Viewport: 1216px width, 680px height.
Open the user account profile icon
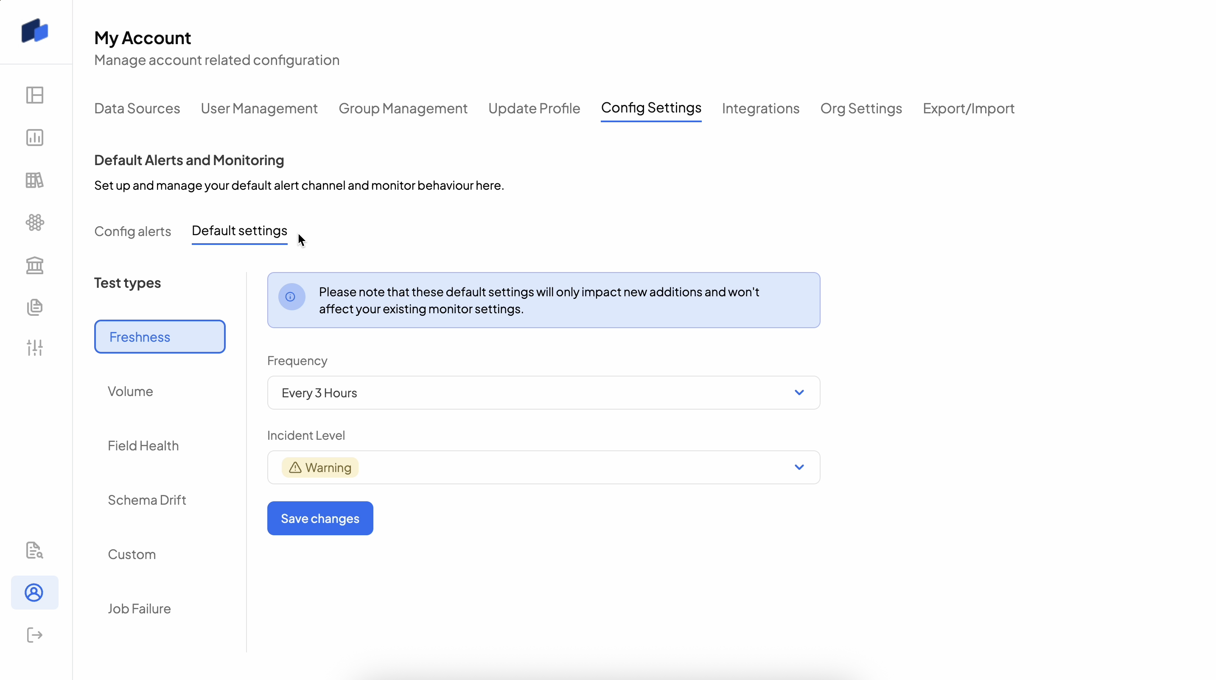tap(34, 593)
